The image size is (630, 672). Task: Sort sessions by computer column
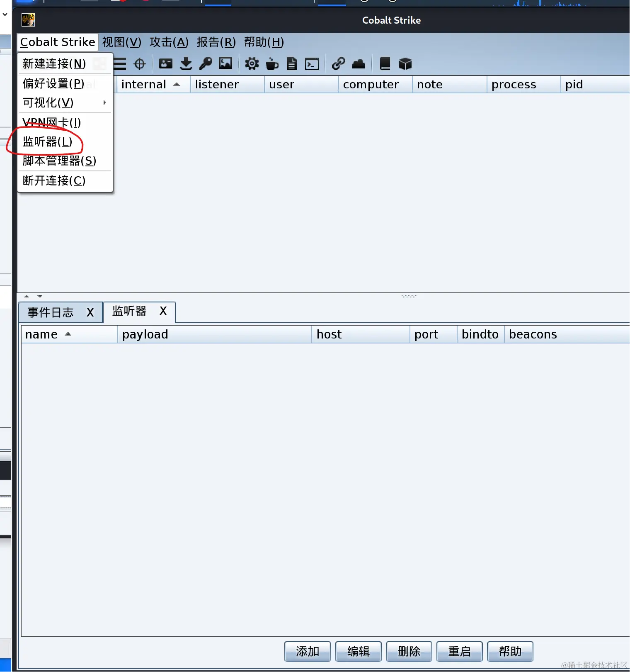click(x=375, y=84)
